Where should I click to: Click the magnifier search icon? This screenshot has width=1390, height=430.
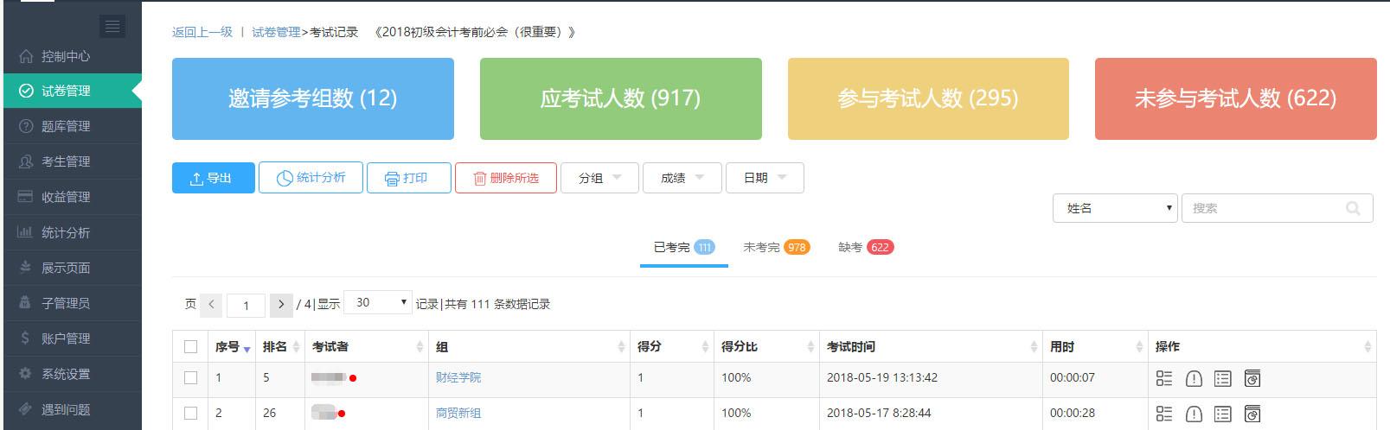(x=1354, y=208)
